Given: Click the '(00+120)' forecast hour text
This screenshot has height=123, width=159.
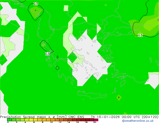Looking at the screenshot, I should [150, 117].
